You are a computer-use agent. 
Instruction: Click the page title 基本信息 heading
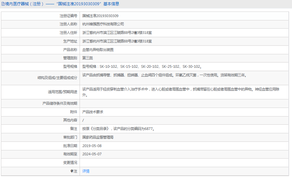111,4
